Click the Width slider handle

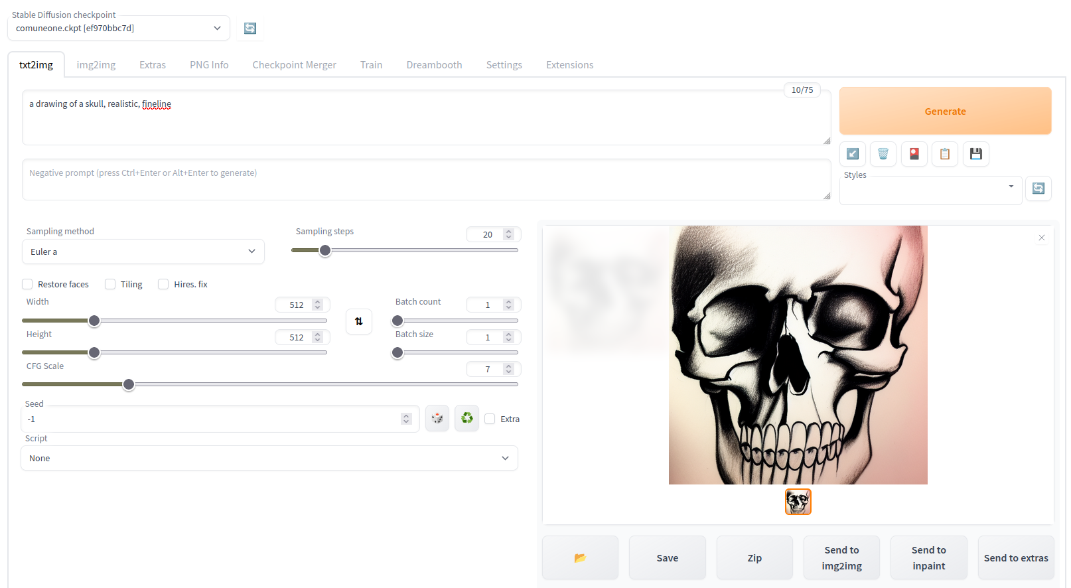click(x=94, y=321)
